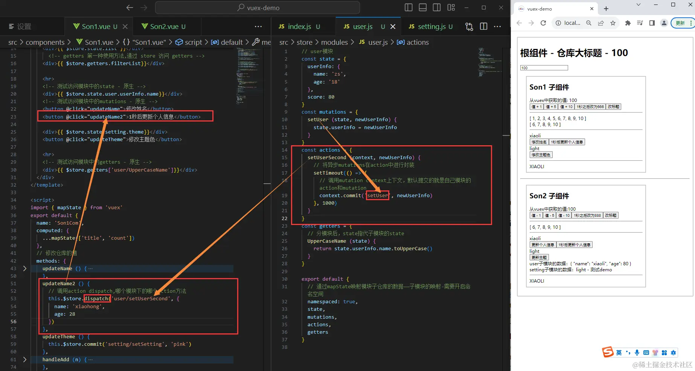
Task: View site information icon in address bar
Action: 559,23
